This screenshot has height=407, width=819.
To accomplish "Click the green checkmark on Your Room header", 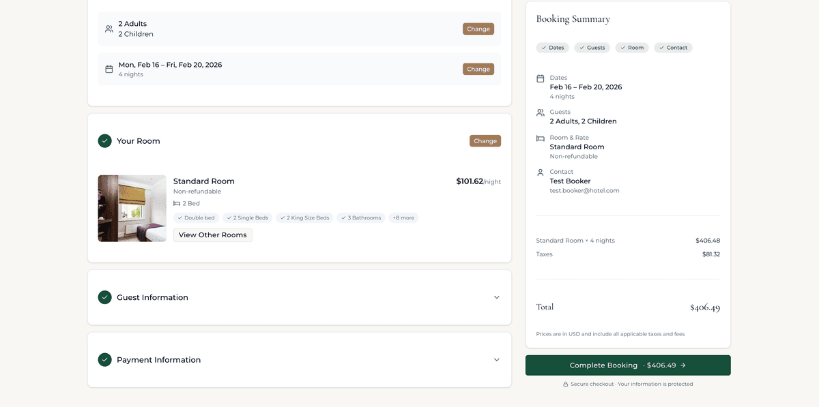I will (x=104, y=140).
